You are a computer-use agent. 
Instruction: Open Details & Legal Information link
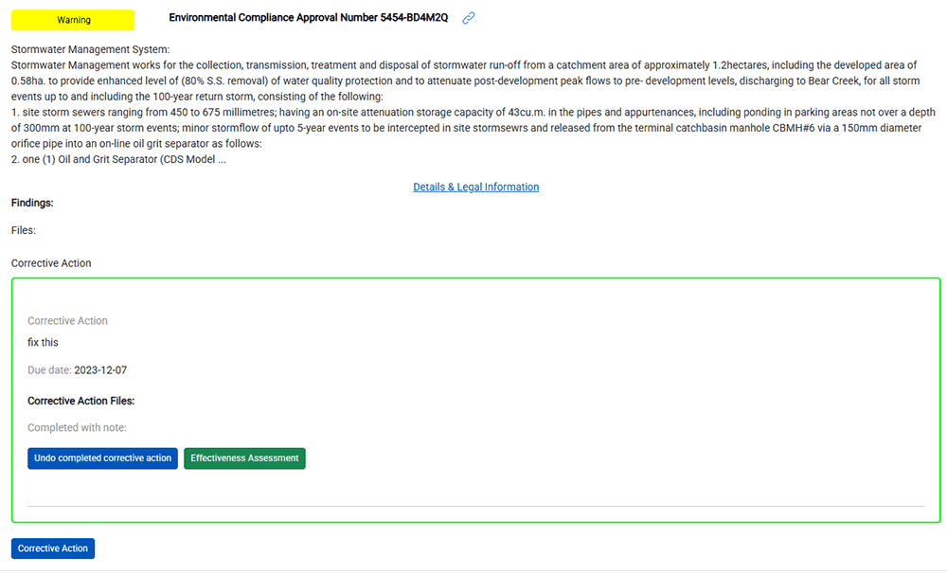476,187
